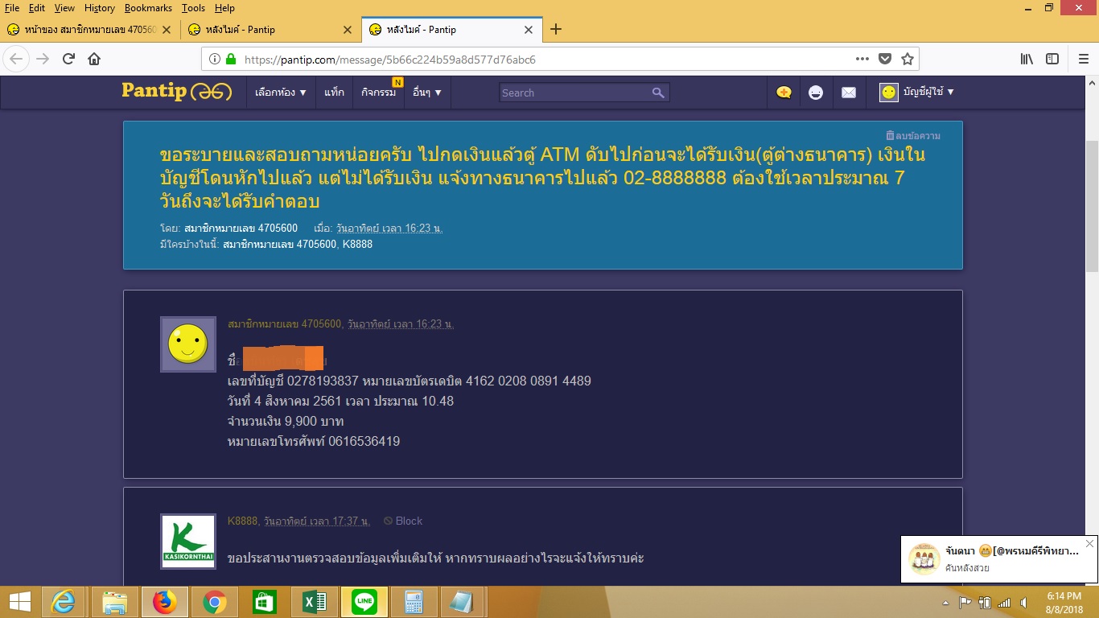Click the reply timestamp วันอาทิตย์ เวลา 17:37 น.
This screenshot has width=1099, height=618.
[x=318, y=521]
